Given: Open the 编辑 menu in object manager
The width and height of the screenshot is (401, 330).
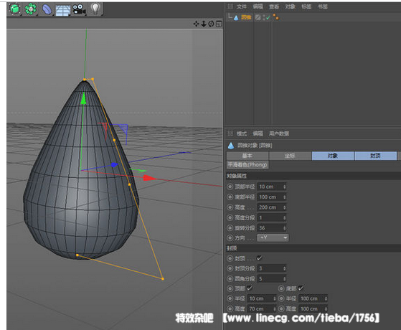Looking at the screenshot, I should [x=258, y=6].
